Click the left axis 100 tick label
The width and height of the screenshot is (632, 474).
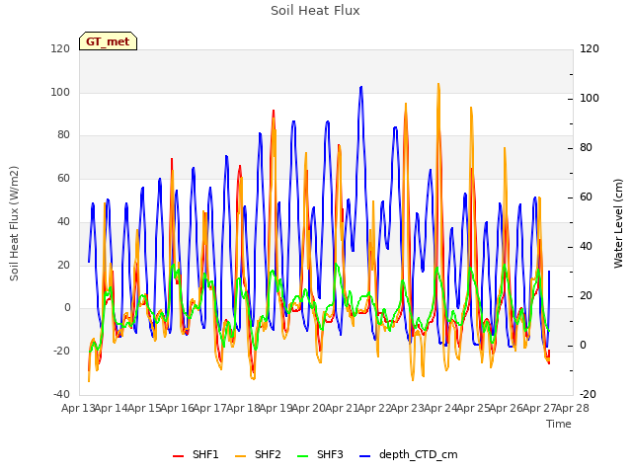coord(60,92)
